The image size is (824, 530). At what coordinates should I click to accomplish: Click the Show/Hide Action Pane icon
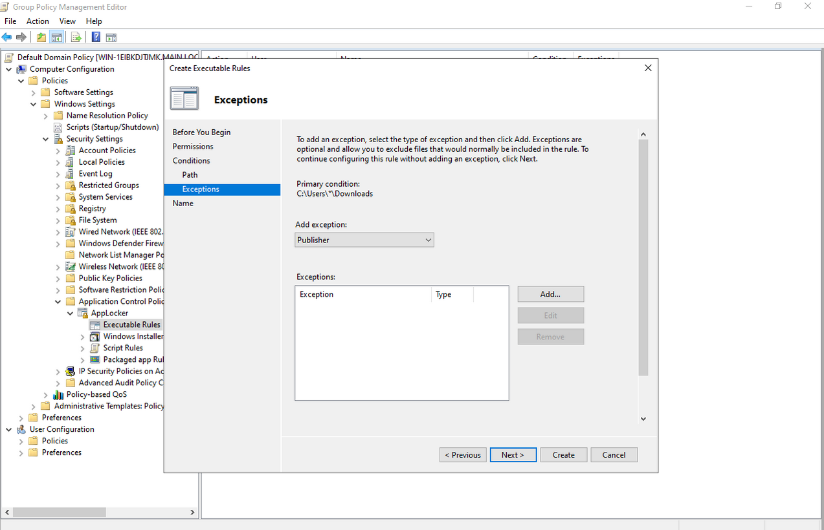(111, 37)
